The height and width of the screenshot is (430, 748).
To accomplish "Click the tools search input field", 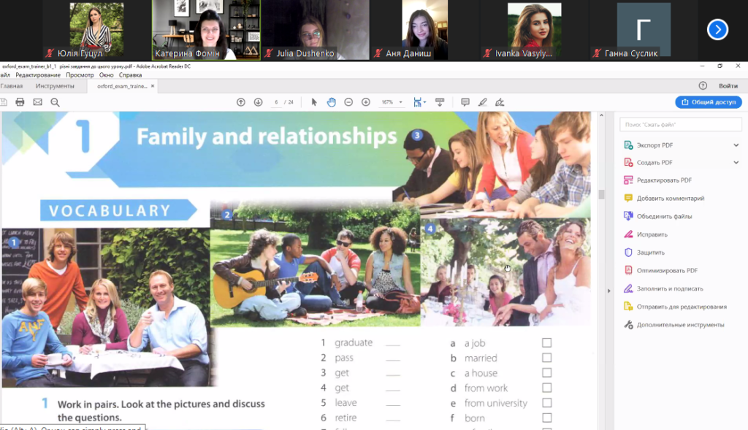I will click(x=680, y=125).
